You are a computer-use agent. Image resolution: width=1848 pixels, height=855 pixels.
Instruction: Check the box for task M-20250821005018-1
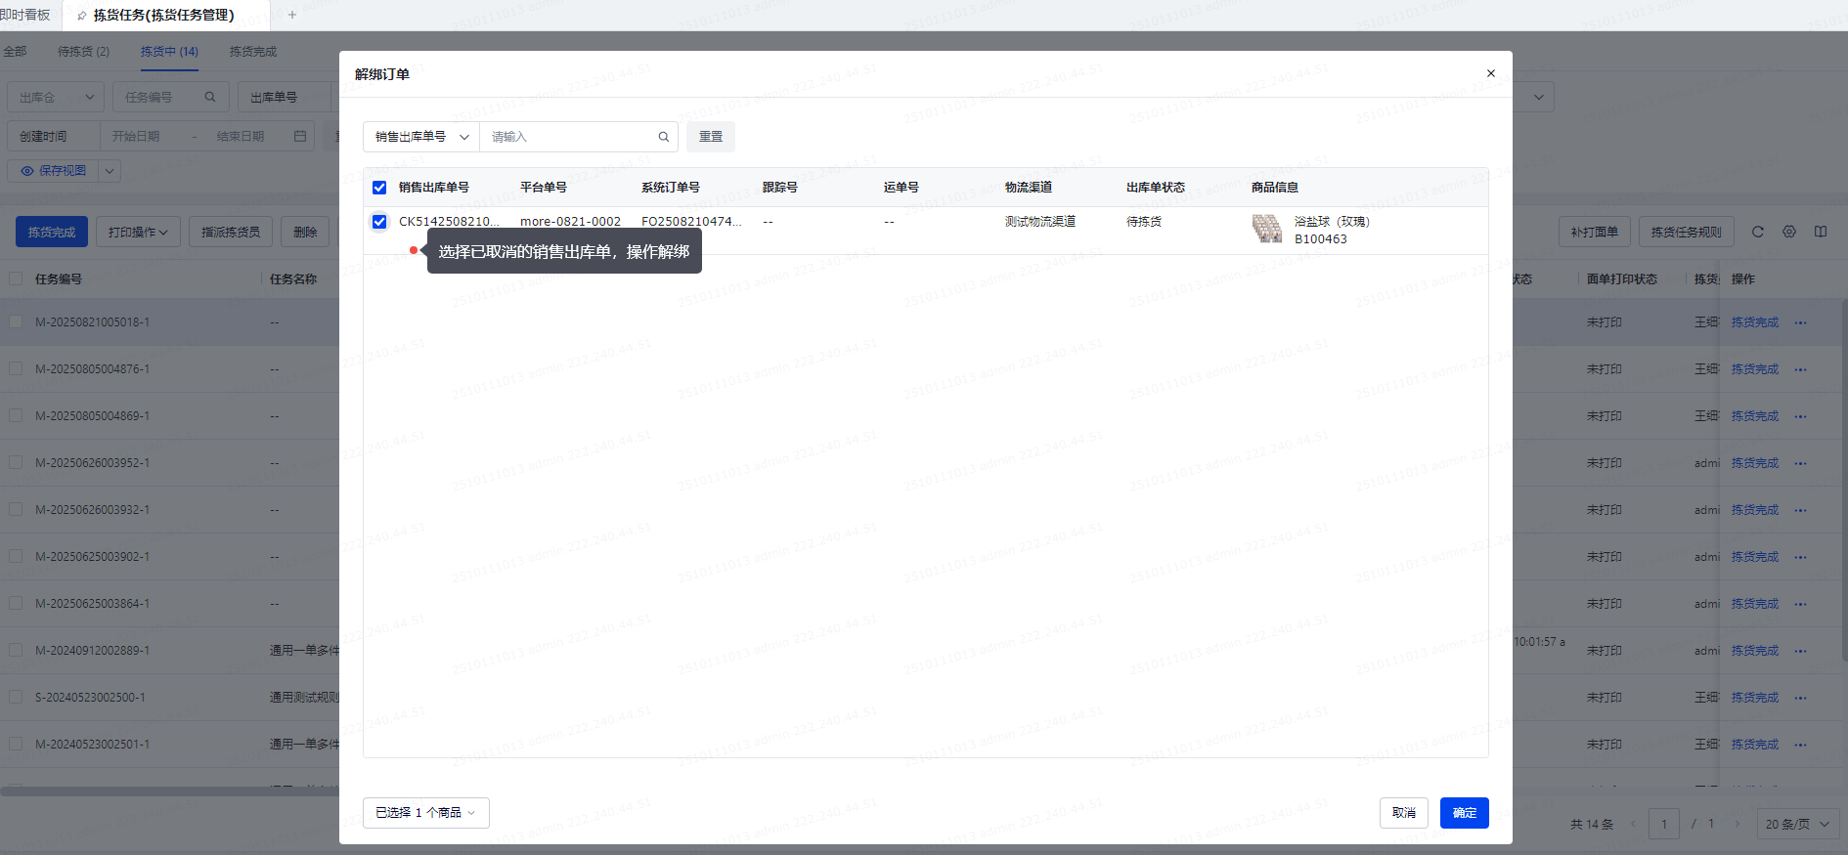(16, 321)
